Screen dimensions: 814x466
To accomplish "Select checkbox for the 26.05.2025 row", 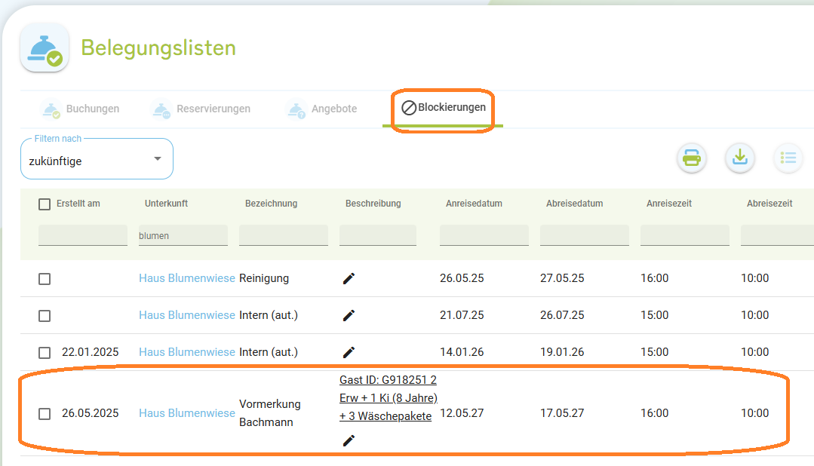I will (45, 414).
